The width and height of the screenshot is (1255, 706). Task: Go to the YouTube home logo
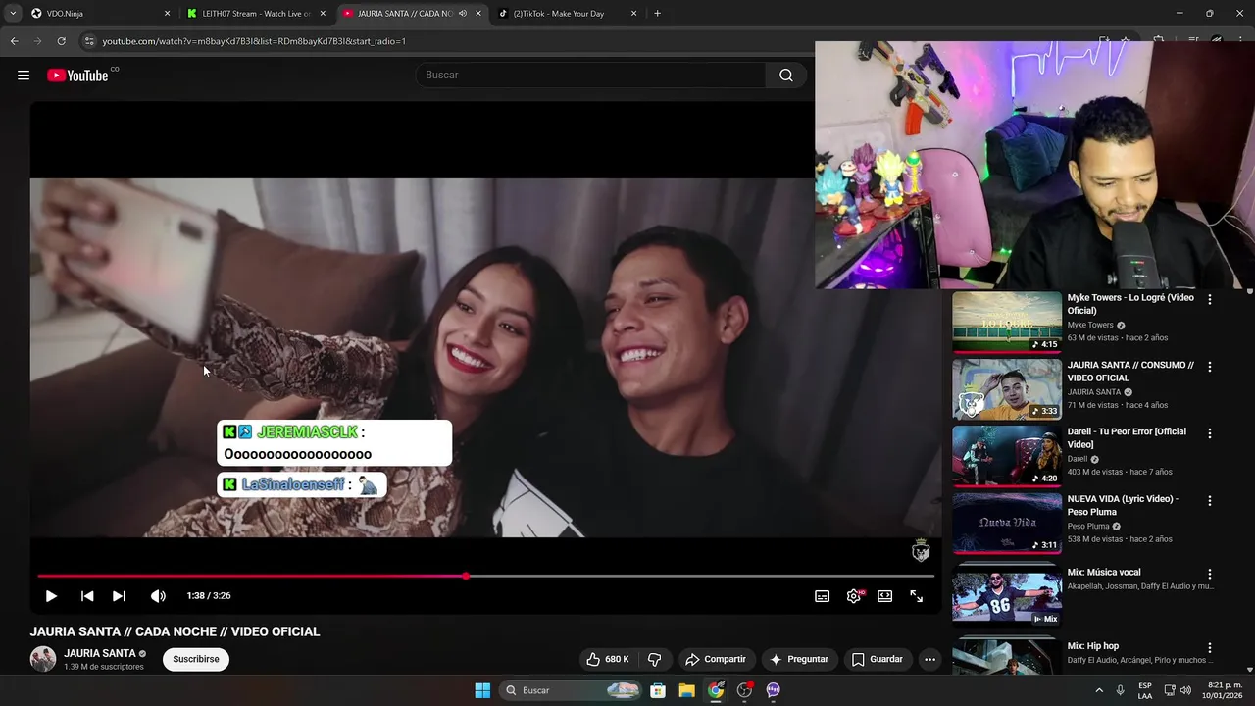point(77,76)
